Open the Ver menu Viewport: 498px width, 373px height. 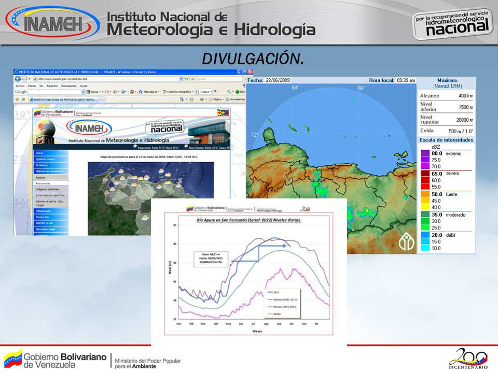point(41,86)
